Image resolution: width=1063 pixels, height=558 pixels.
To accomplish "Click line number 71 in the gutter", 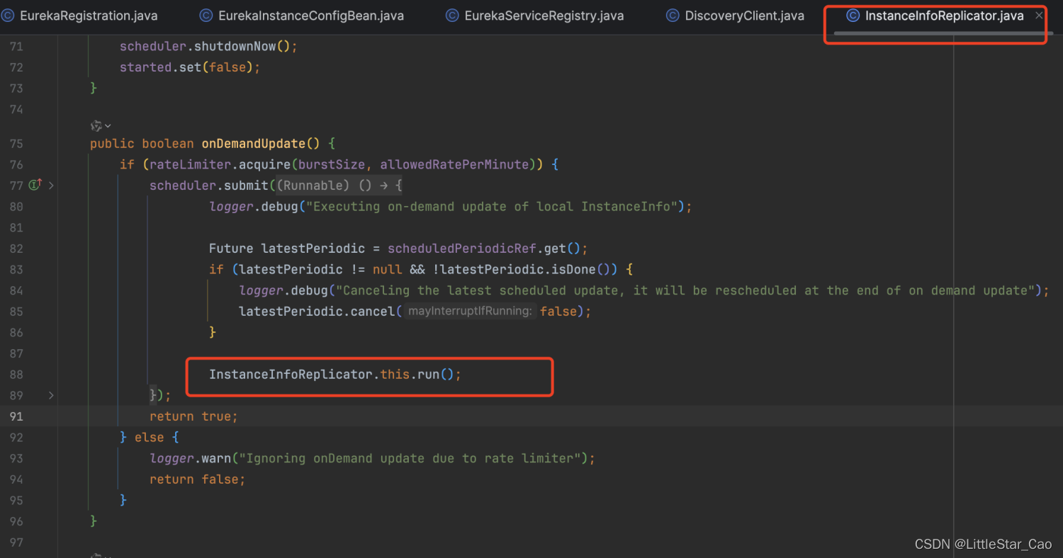I will (16, 46).
